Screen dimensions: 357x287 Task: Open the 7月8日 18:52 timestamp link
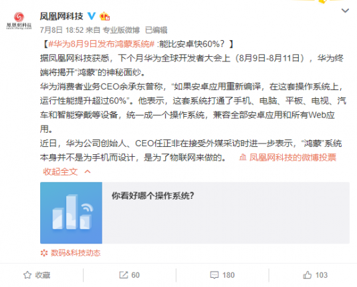coord(62,30)
